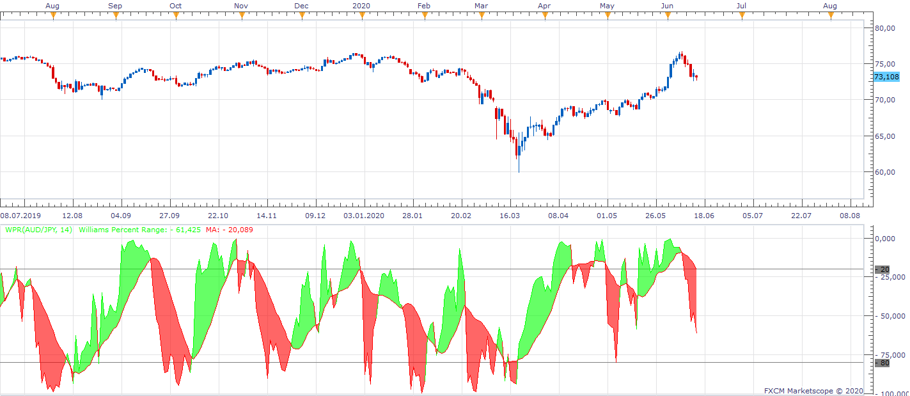This screenshot has height=396, width=910.
Task: Click the 75,00 price axis label
Action: pos(886,64)
